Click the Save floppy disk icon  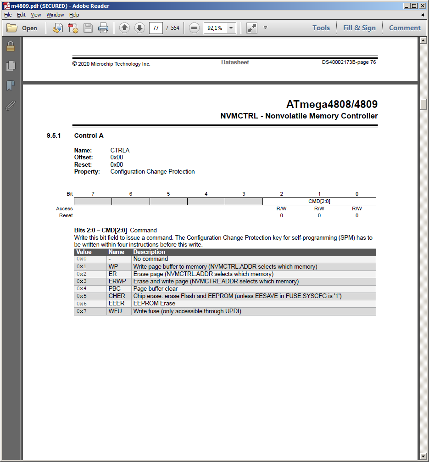pyautogui.click(x=88, y=28)
